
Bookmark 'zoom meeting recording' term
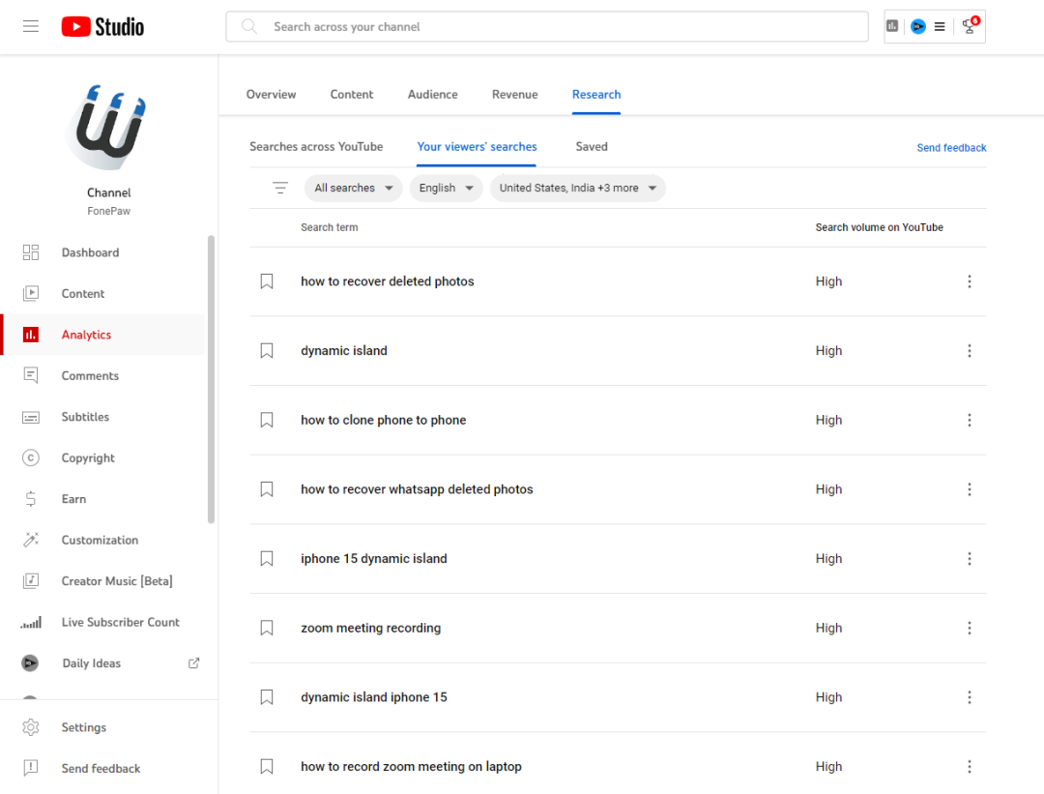tap(267, 628)
